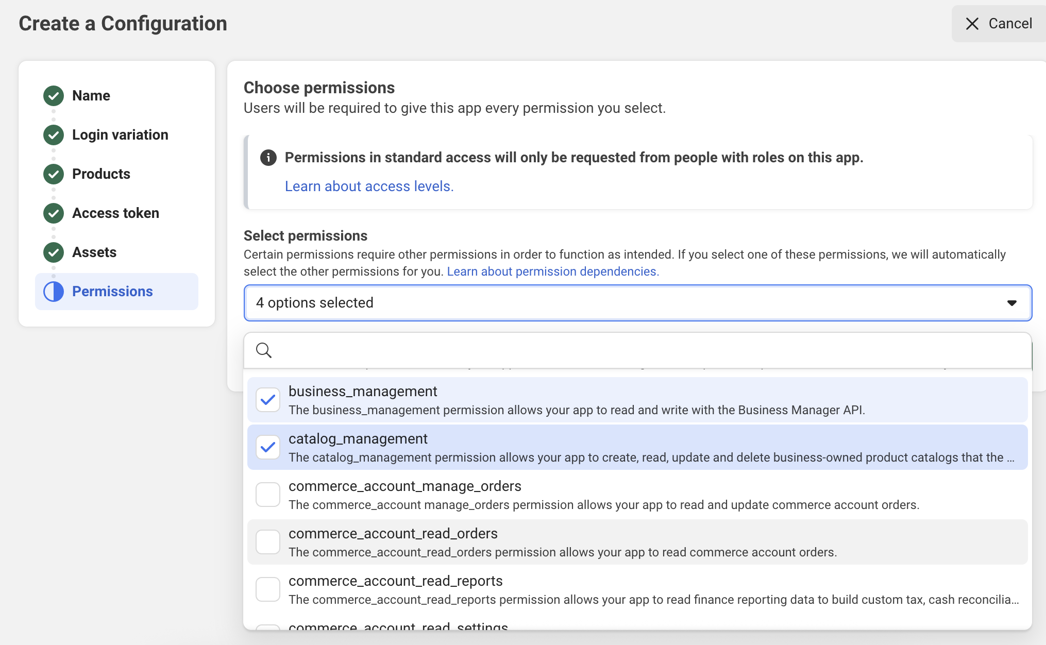
Task: Click the half-filled circle icon beside Permissions
Action: pos(54,291)
